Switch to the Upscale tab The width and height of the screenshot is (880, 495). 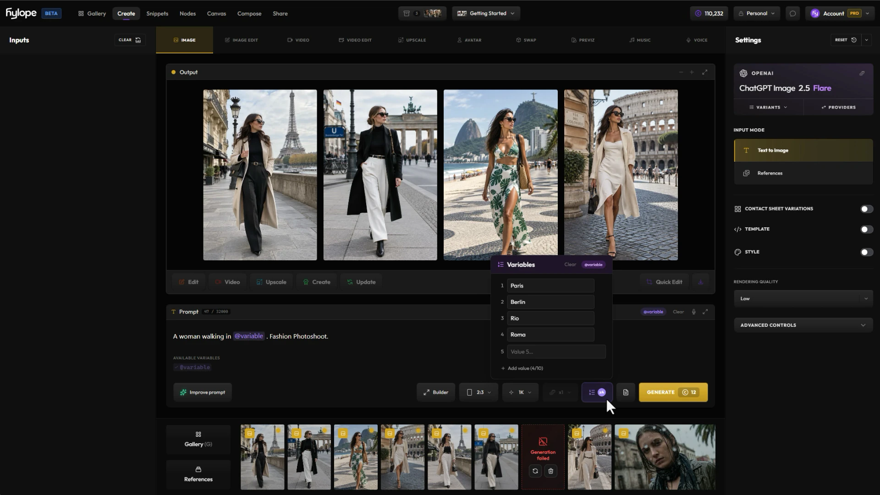(x=412, y=40)
